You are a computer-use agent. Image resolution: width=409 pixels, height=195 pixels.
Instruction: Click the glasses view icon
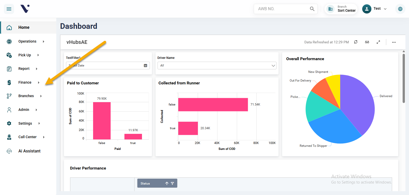[x=367, y=42]
